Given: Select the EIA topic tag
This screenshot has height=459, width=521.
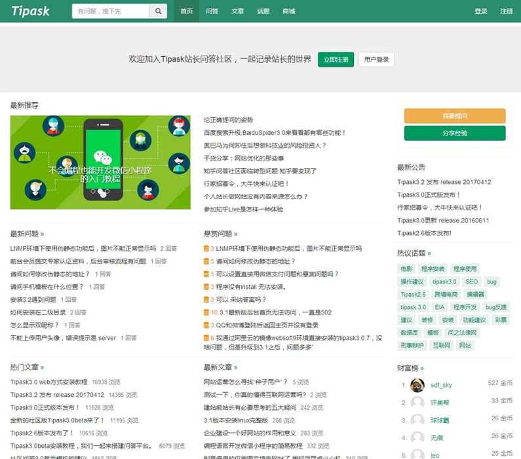Looking at the screenshot, I should tap(440, 307).
